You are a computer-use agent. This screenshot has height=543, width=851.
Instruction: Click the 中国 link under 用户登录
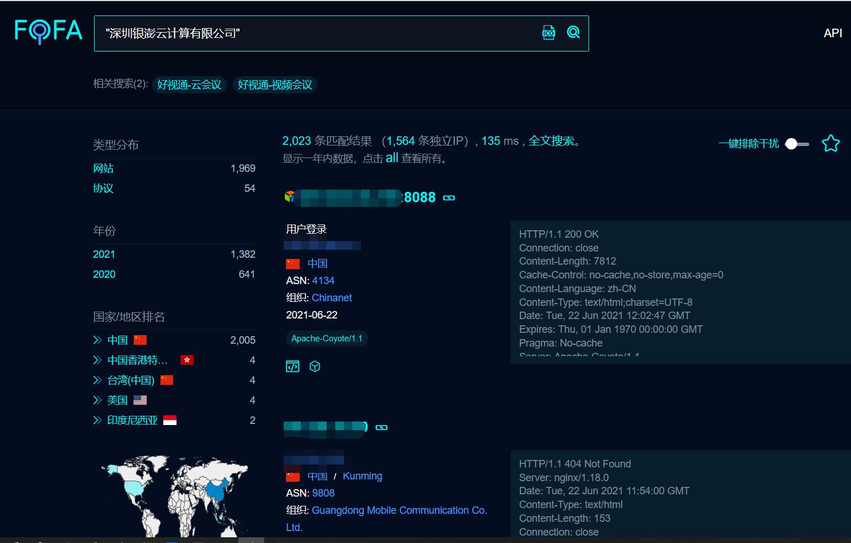(x=317, y=263)
